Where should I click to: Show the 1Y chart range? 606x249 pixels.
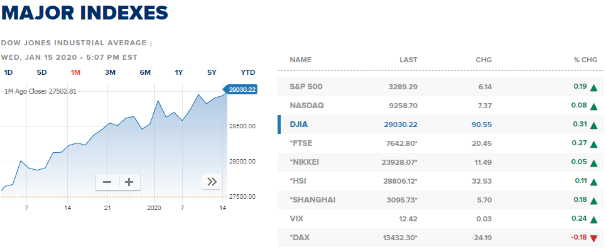(x=178, y=72)
